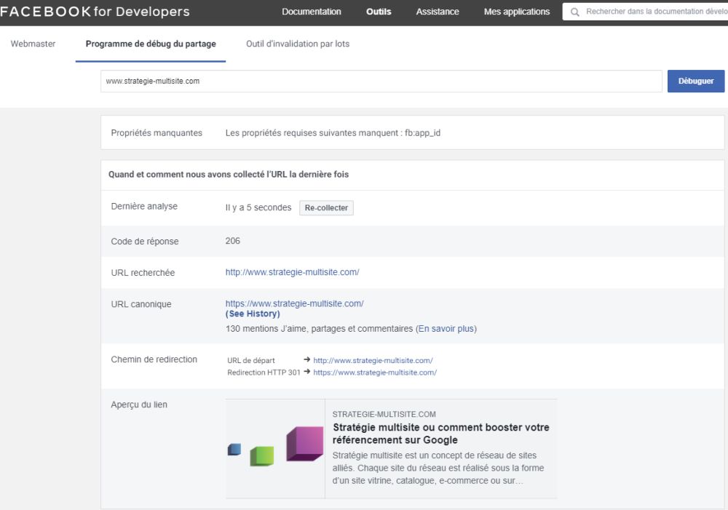Open the Assistance menu
Viewport: 728px width, 510px height.
[438, 12]
